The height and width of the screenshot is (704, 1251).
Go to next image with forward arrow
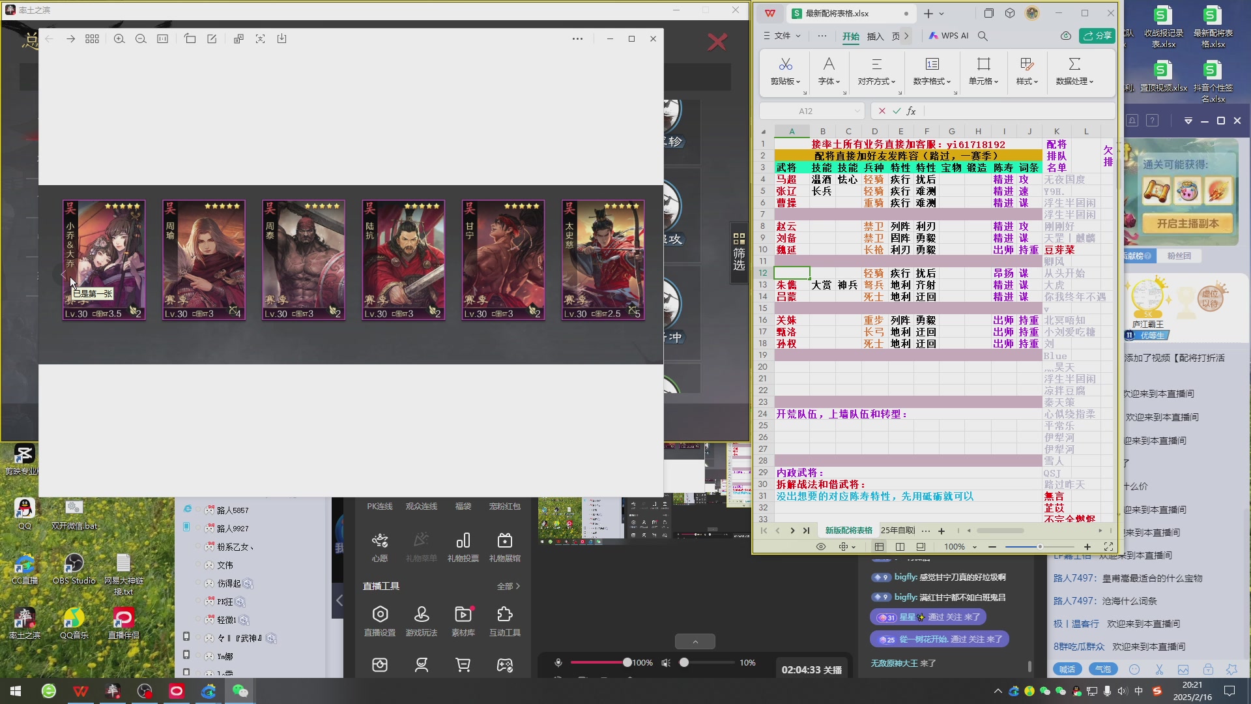click(x=70, y=39)
